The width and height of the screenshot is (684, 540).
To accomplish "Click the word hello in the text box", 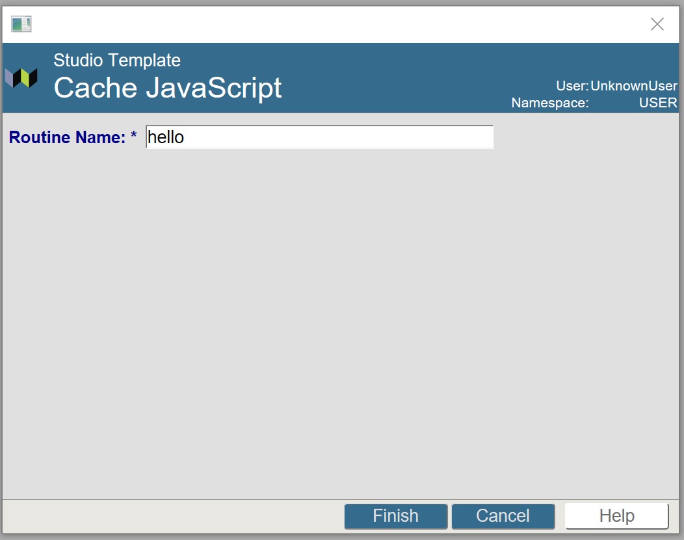I will point(166,137).
